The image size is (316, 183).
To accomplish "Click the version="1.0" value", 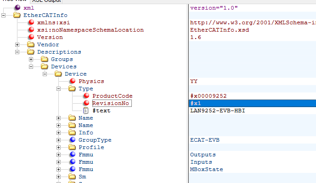I will click(214, 8).
